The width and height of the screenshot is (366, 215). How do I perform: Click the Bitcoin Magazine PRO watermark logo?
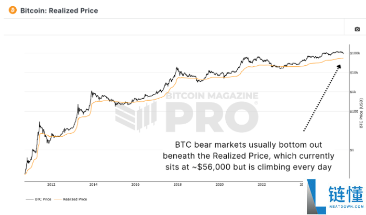[x=186, y=111]
